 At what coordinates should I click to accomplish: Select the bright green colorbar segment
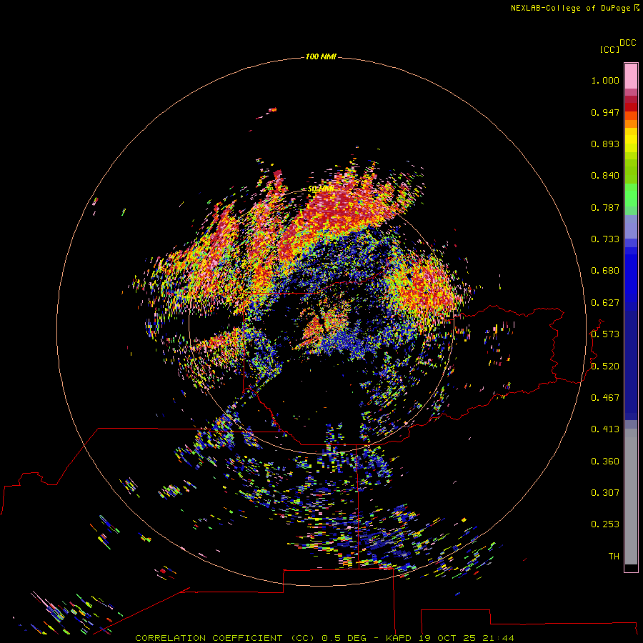click(x=631, y=195)
